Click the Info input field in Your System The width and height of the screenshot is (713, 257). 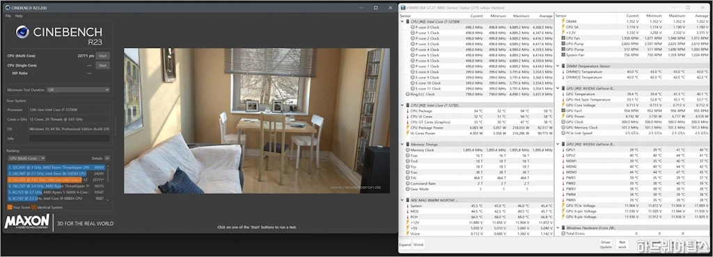pyautogui.click(x=69, y=138)
